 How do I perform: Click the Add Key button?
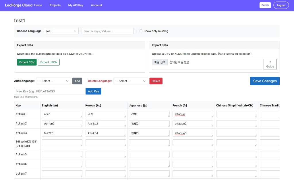tap(93, 91)
